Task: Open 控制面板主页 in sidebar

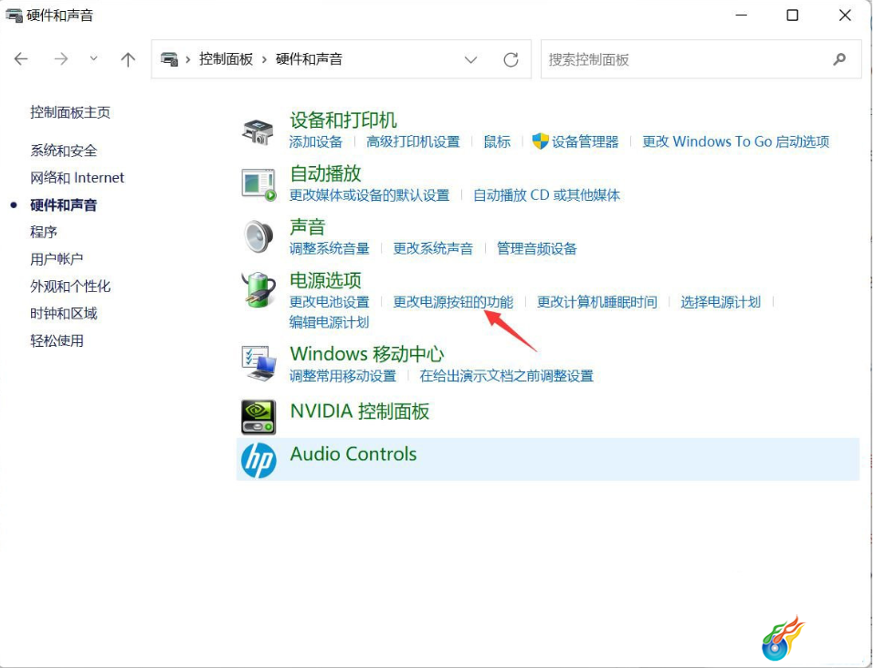Action: click(70, 112)
